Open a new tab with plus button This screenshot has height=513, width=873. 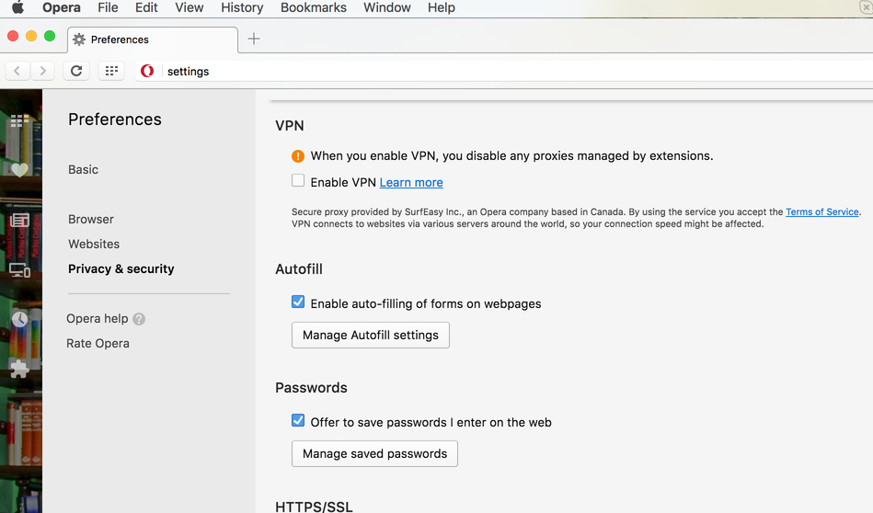click(x=254, y=39)
